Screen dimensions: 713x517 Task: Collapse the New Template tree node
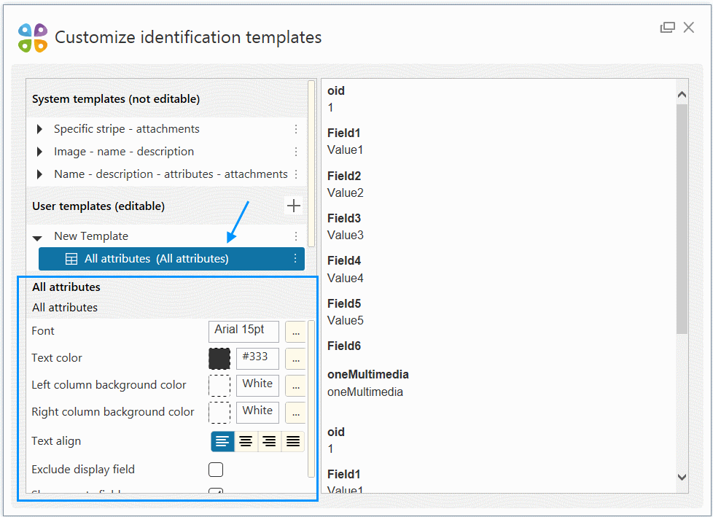click(x=38, y=237)
